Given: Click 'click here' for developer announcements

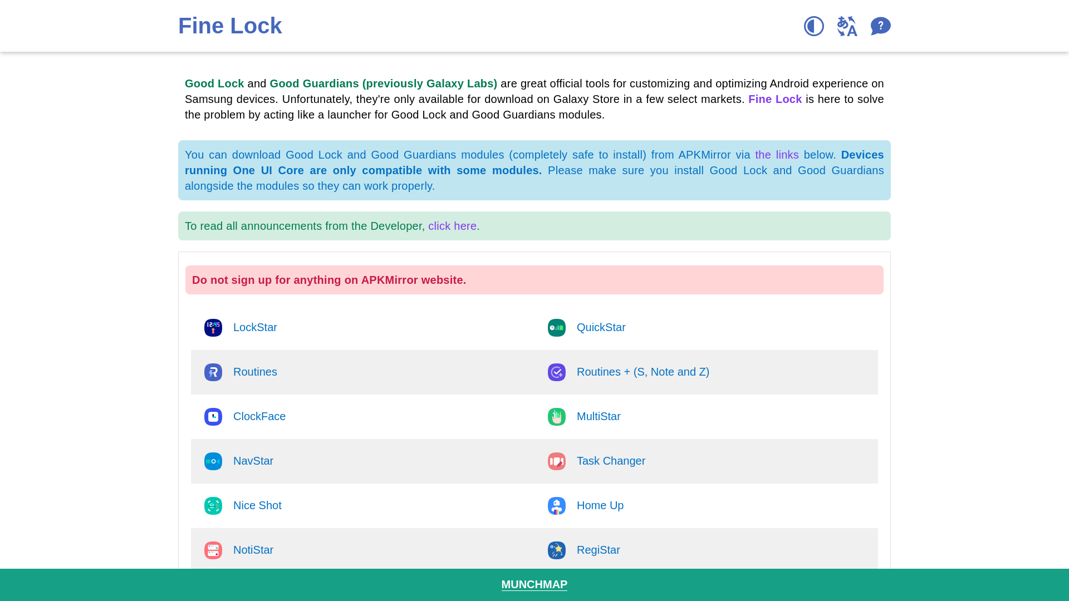Looking at the screenshot, I should pyautogui.click(x=452, y=226).
